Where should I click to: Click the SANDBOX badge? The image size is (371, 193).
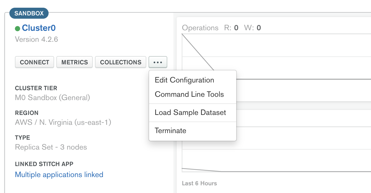point(29,13)
